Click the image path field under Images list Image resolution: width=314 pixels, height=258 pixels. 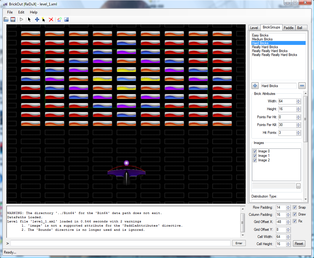tap(274, 186)
